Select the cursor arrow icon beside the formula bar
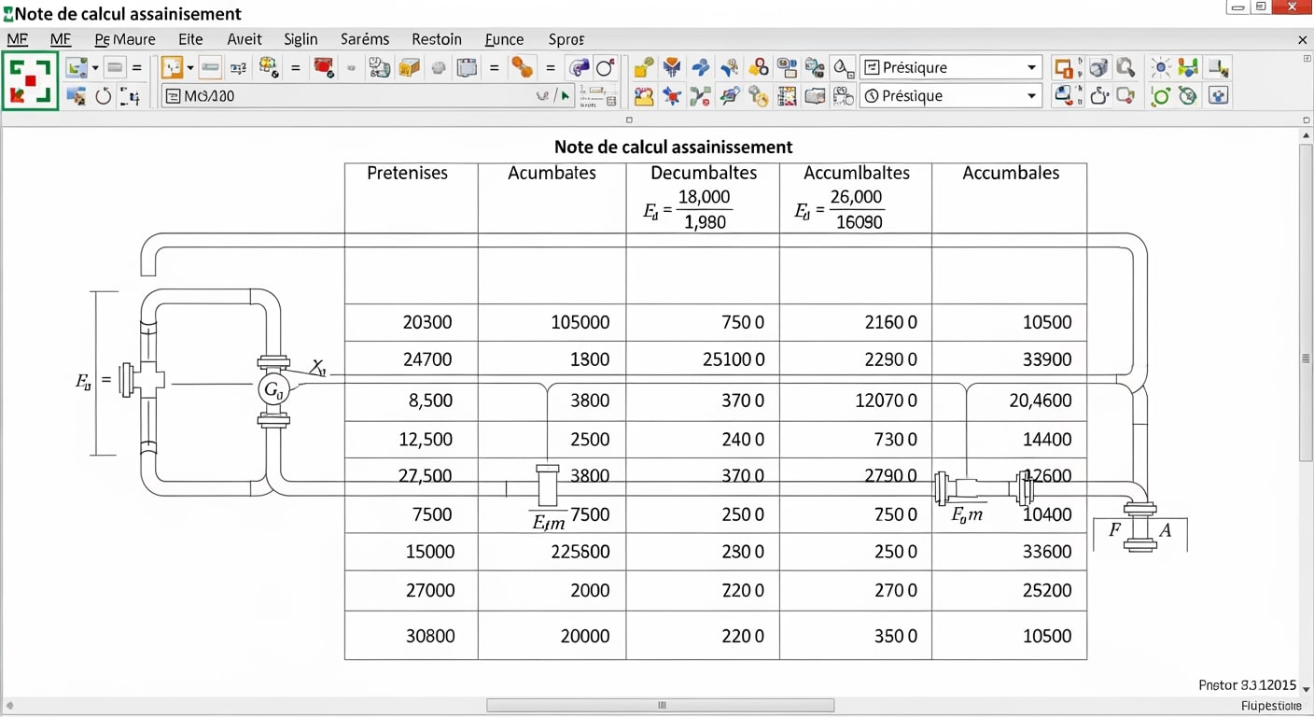This screenshot has width=1314, height=717. [565, 95]
